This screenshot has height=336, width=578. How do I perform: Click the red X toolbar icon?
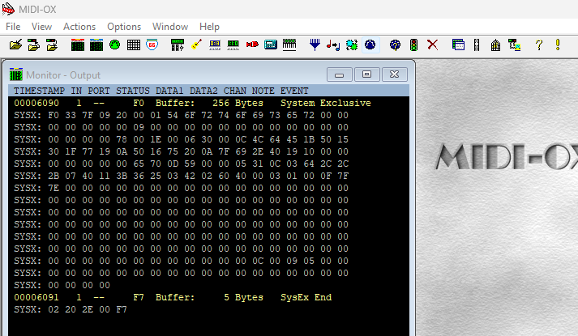click(x=432, y=45)
